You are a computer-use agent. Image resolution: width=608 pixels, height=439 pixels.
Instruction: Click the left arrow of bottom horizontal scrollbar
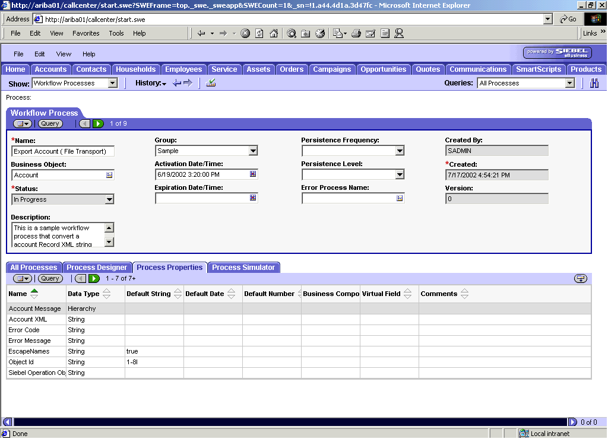(x=7, y=422)
